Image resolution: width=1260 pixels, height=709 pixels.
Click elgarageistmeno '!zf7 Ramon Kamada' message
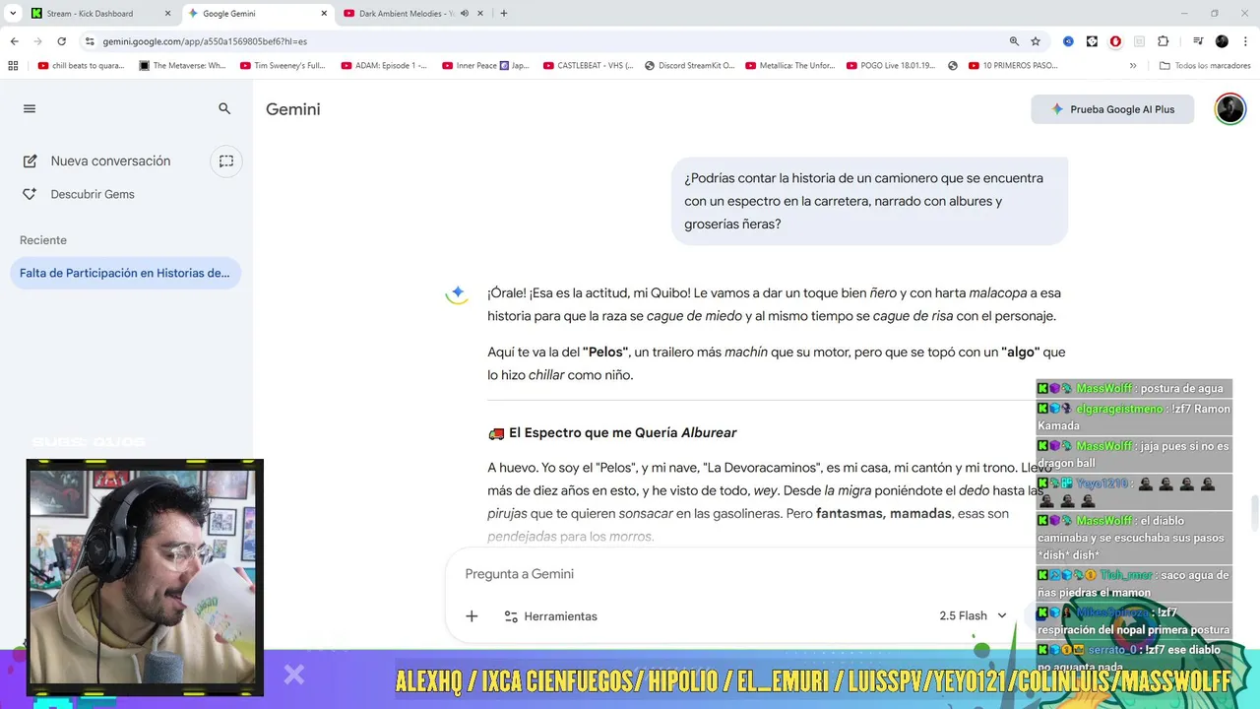[x=1134, y=417]
